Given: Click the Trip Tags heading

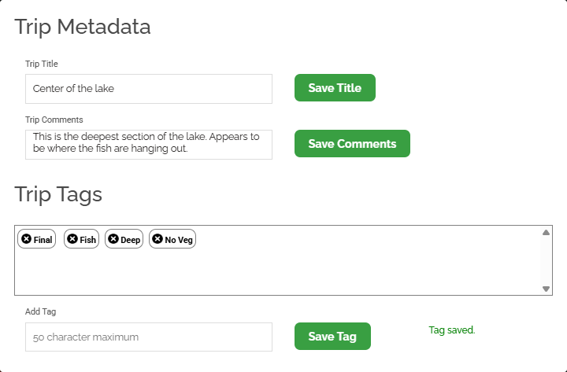Looking at the screenshot, I should tap(58, 194).
